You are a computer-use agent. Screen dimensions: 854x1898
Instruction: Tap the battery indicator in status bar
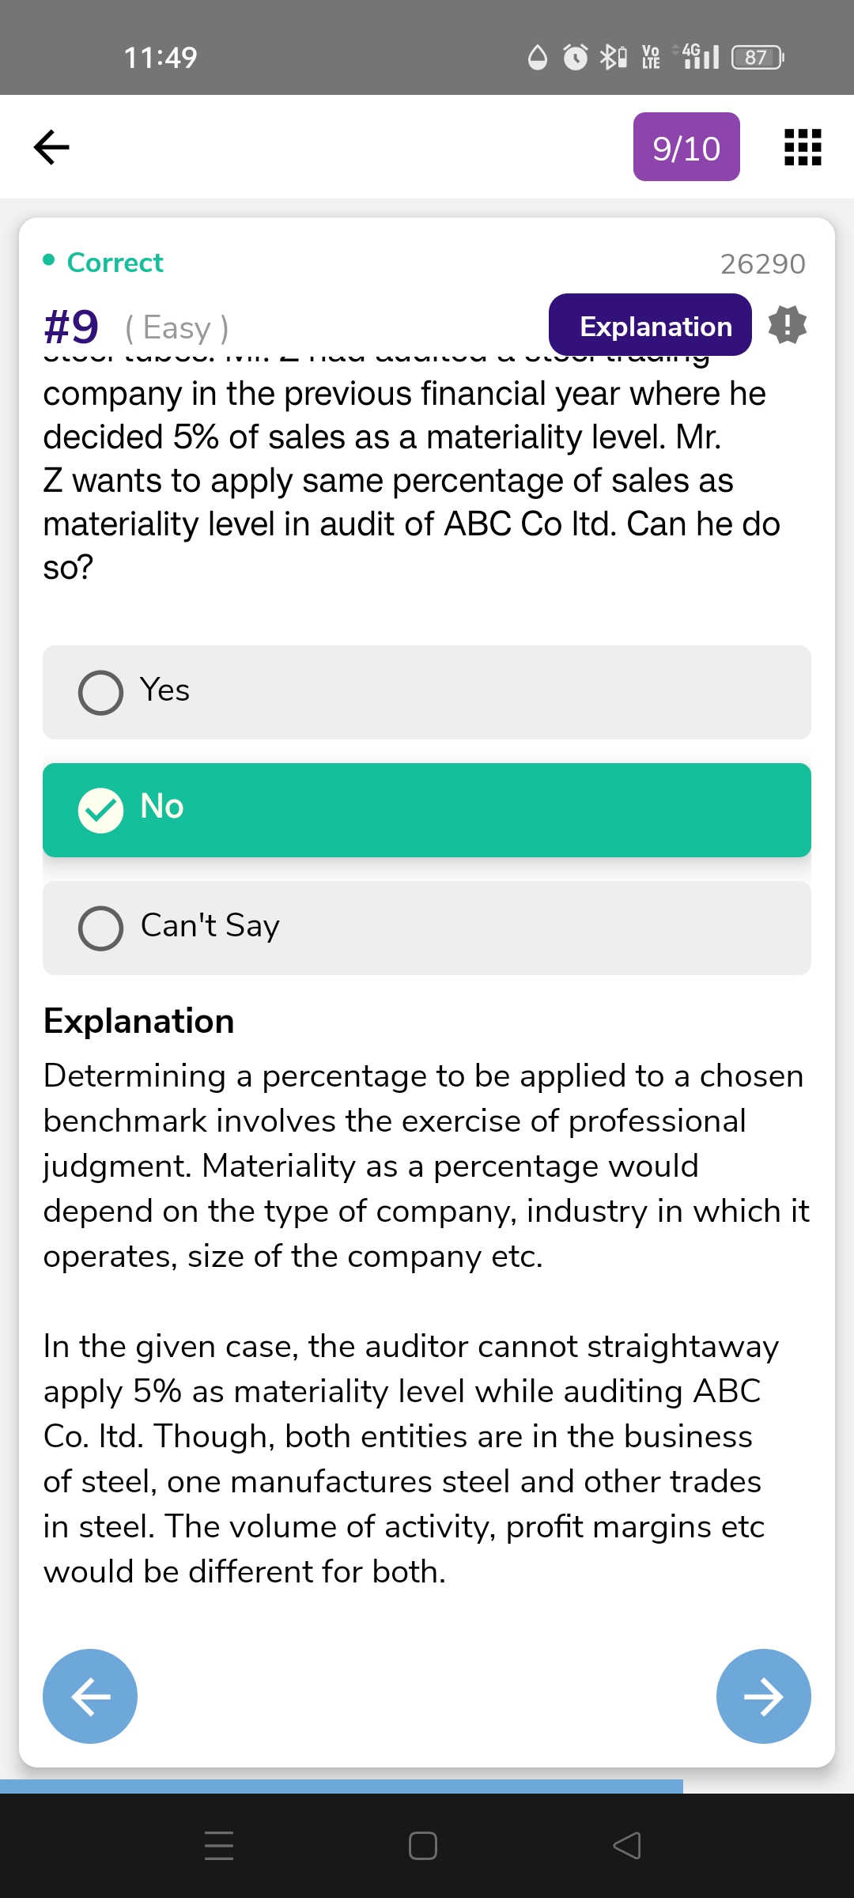(757, 57)
